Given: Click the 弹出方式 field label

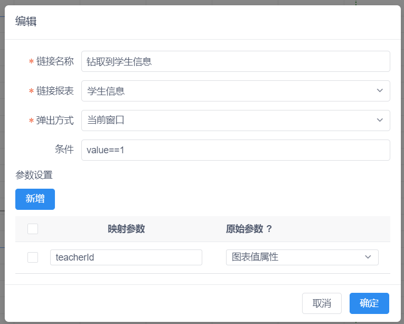Looking at the screenshot, I should [55, 121].
